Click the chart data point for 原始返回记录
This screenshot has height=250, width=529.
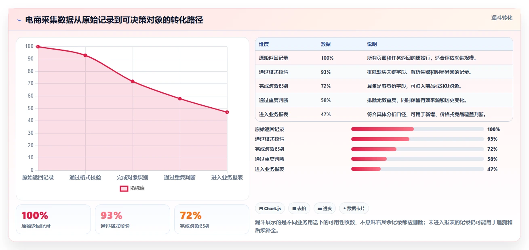[x=38, y=47]
